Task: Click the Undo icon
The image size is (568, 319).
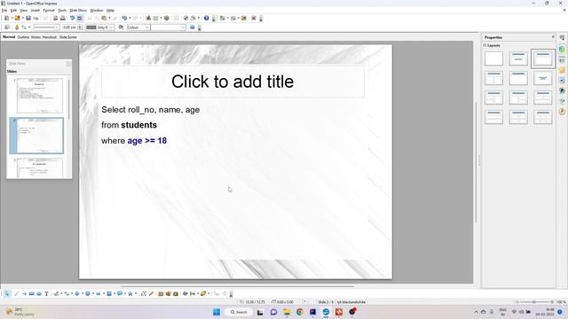Action: 124,18
